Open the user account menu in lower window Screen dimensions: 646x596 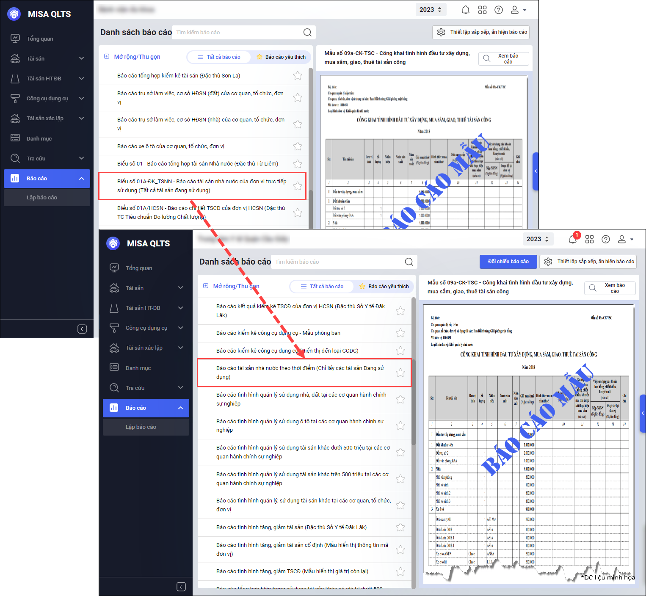[625, 239]
